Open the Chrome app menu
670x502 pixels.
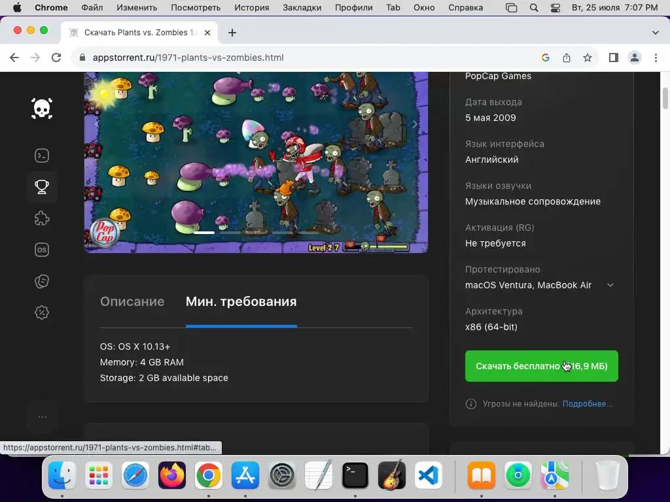pos(51,8)
